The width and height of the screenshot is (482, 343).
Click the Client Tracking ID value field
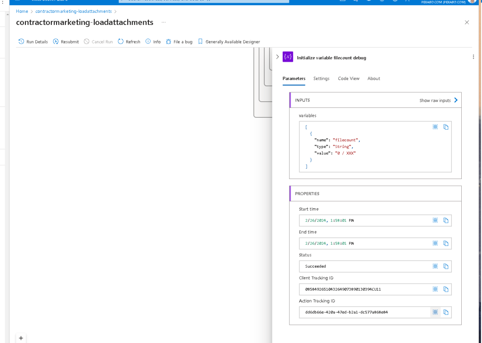pyautogui.click(x=375, y=289)
